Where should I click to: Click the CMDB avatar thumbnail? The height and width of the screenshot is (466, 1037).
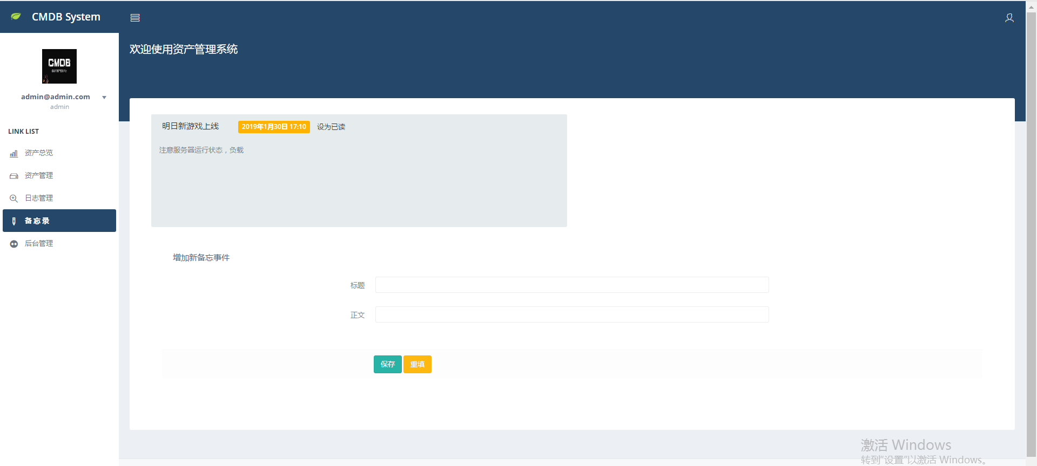click(x=59, y=66)
